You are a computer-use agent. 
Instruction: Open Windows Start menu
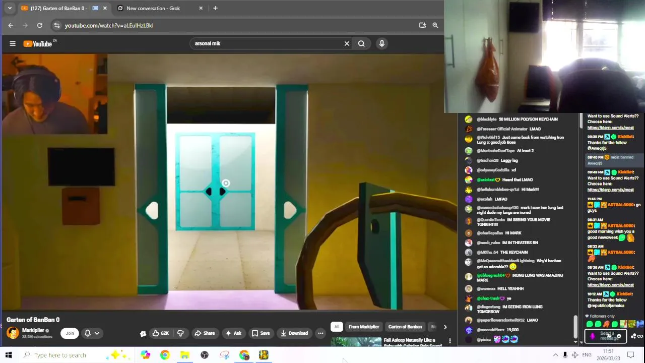(x=9, y=355)
